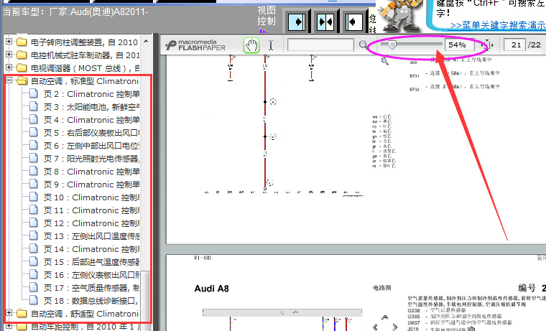Viewport: 546px width, 331px height.
Task: Click the up arrow in the document diagram
Action: 384,317
